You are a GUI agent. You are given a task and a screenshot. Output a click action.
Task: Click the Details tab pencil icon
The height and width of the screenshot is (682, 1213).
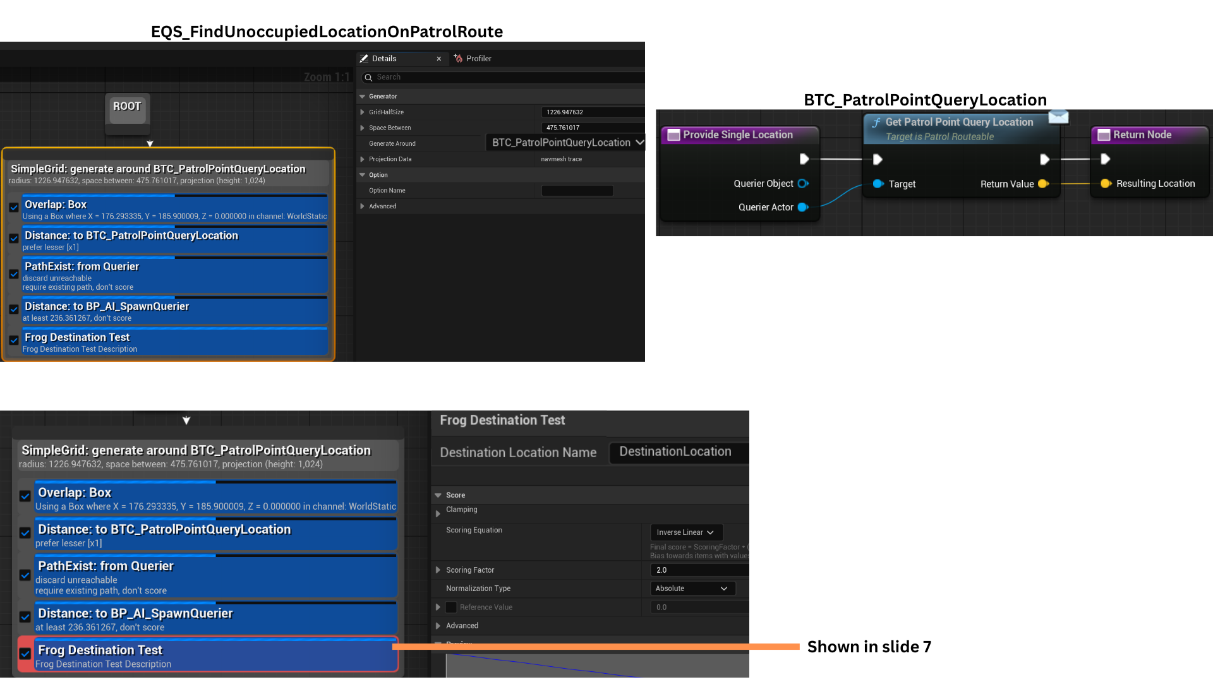tap(364, 59)
